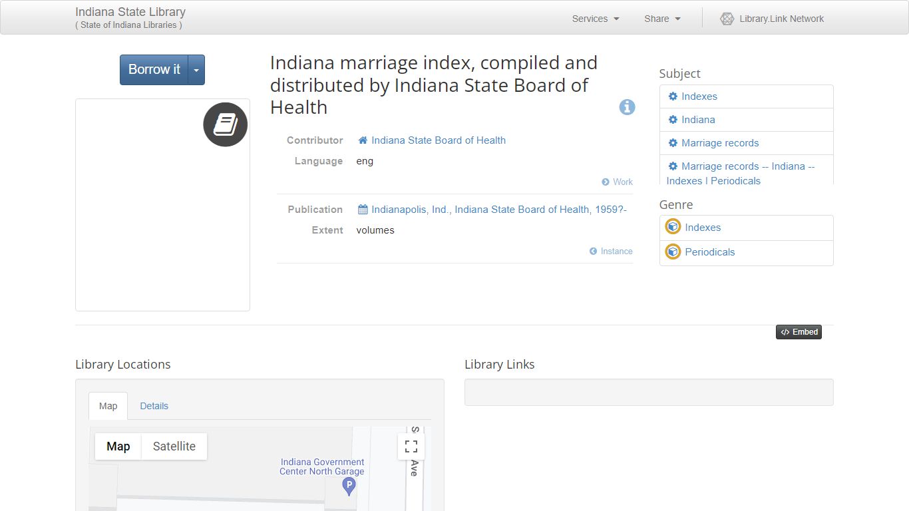The image size is (909, 511).
Task: Click the parking marker on the map
Action: 349,487
